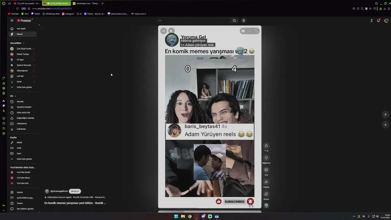Expand Daha fazla göster under Keşfet
Screen dimensions: 391x220
pyautogui.click(x=22, y=159)
